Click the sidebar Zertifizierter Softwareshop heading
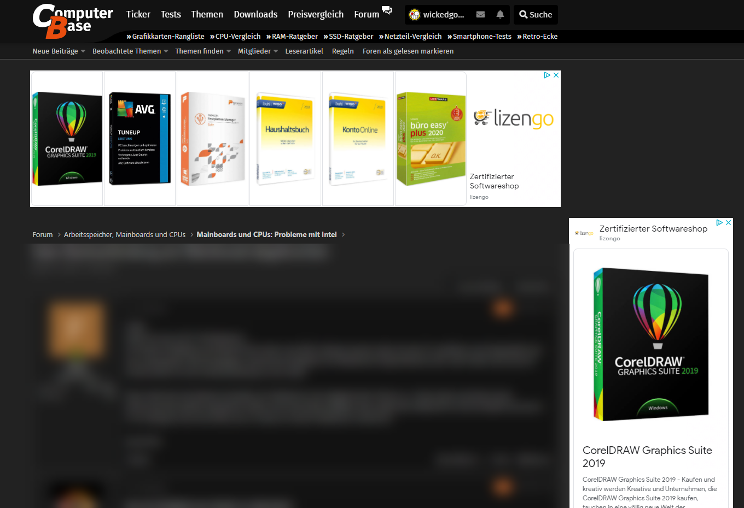The height and width of the screenshot is (508, 744). point(653,229)
